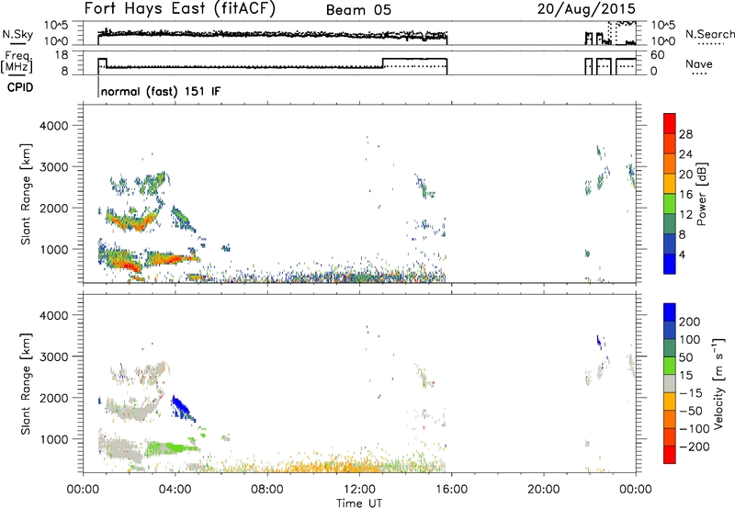Click the green velocity band near 1000 km
The height and width of the screenshot is (509, 735).
(x=171, y=449)
